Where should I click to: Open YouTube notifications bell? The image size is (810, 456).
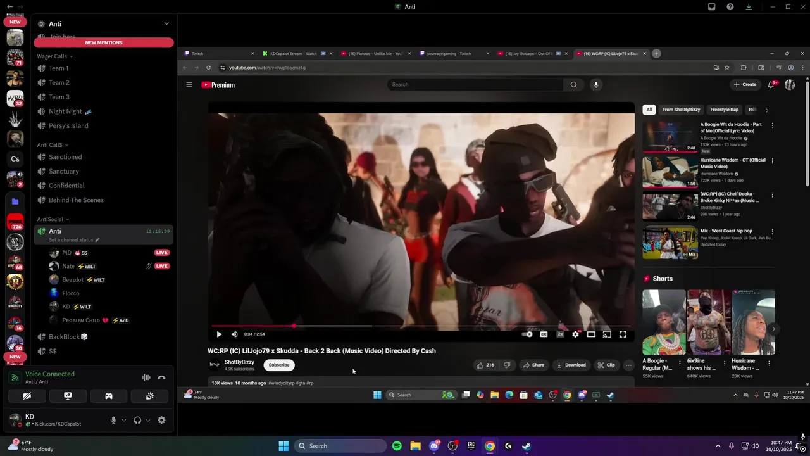click(771, 84)
